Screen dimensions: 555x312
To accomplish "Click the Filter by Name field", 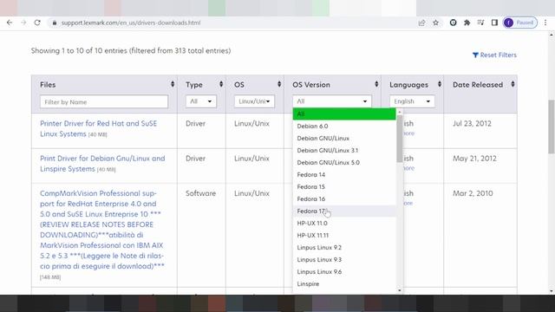I will coord(104,101).
